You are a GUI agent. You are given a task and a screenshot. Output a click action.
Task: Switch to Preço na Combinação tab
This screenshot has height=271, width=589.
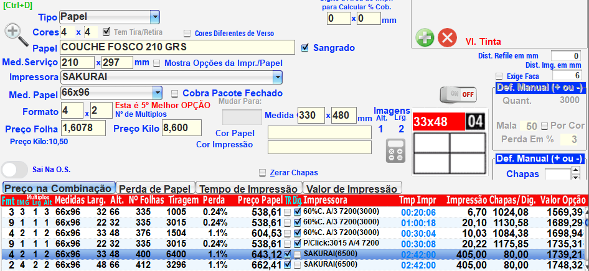(59, 188)
